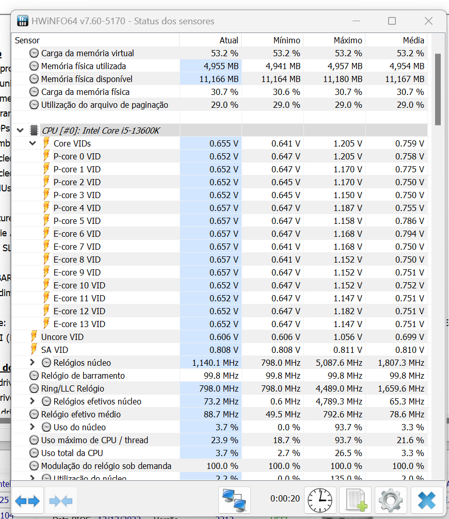Click the expand layout arrows icon
Image resolution: width=449 pixels, height=519 pixels.
tap(27, 501)
